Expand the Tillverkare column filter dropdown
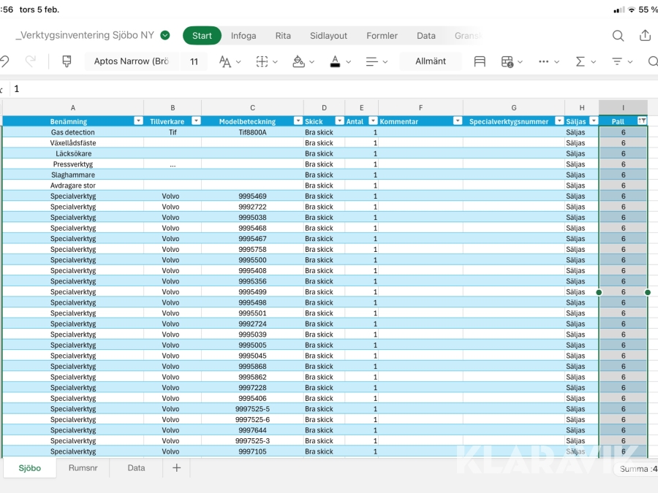This screenshot has height=493, width=658. (x=196, y=121)
